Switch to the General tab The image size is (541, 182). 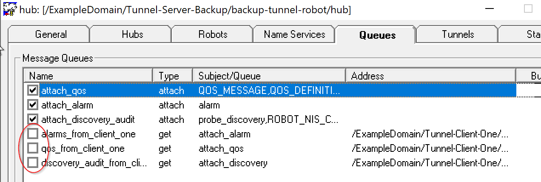click(x=51, y=34)
